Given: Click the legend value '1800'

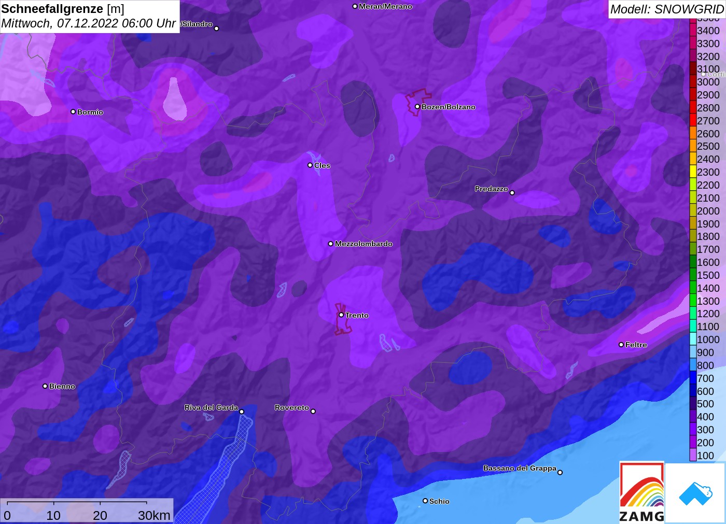Looking at the screenshot, I should click(x=708, y=236).
